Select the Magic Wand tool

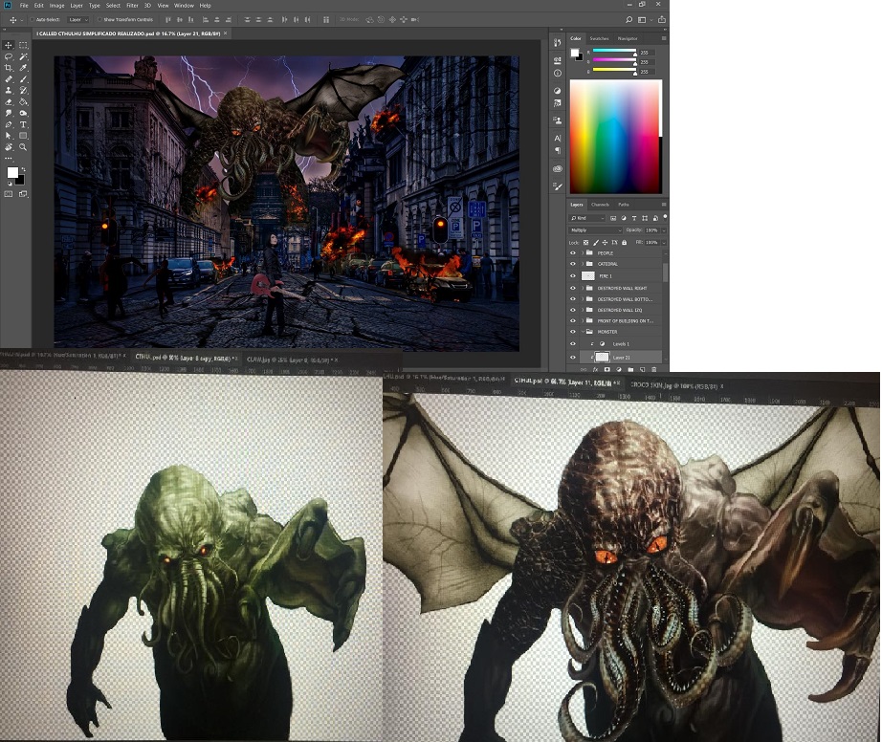23,56
